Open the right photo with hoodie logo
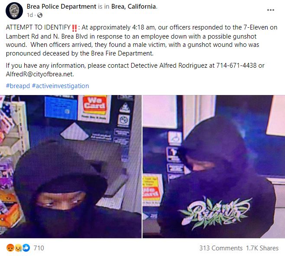 [214, 167]
